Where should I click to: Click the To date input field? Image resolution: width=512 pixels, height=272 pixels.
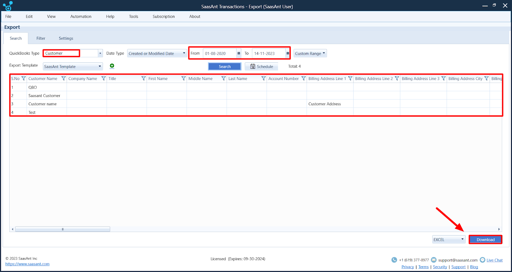[268, 53]
